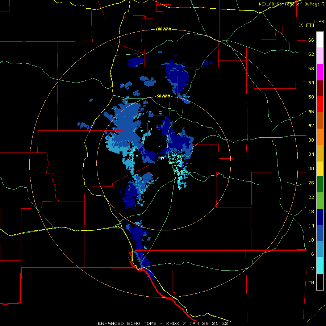Click the navy blue legend swatch
The height and width of the screenshot is (326, 326).
click(x=320, y=217)
